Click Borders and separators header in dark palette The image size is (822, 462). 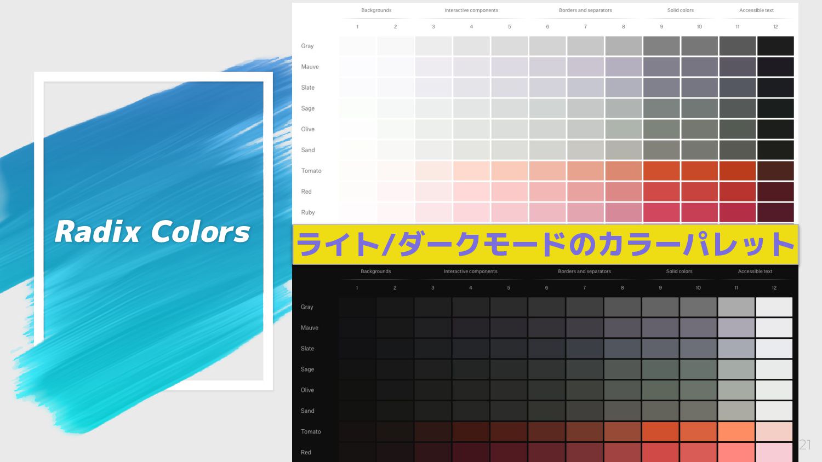[584, 272]
